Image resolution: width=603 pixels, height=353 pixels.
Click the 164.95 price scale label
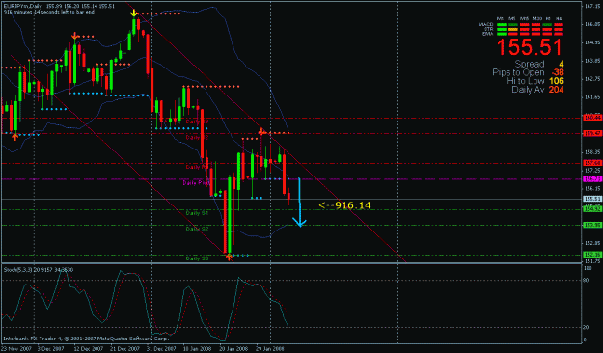coord(592,42)
